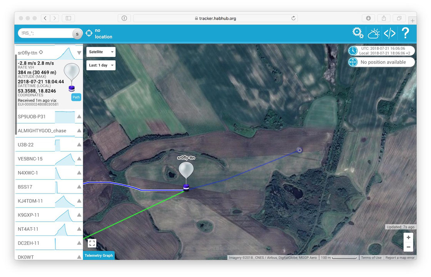Viewport: 431px width, 277px height.
Task: Open the Satellite map type dropdown
Action: pos(101,52)
